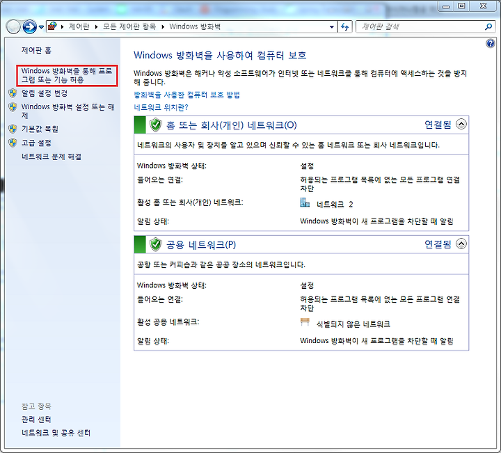
Task: Open Windows 방화벽 설정 또는 해제 link
Action: tap(67, 111)
